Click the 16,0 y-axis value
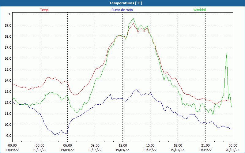This screenshot has width=245, height=153. (x=9, y=58)
